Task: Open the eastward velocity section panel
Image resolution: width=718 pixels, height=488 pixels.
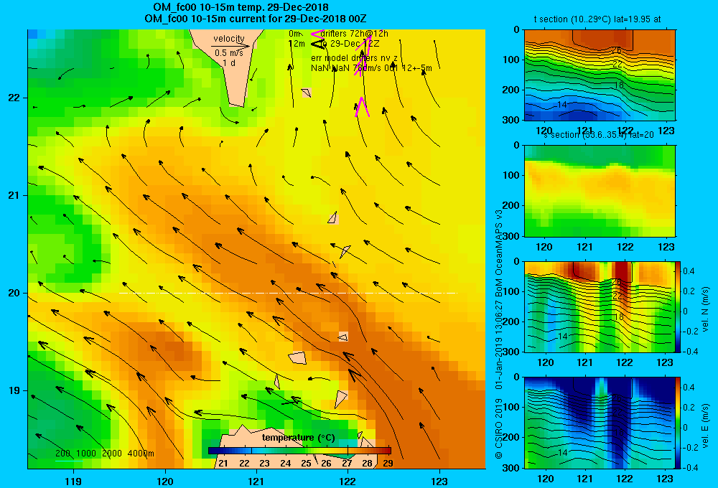Action: pos(600,423)
